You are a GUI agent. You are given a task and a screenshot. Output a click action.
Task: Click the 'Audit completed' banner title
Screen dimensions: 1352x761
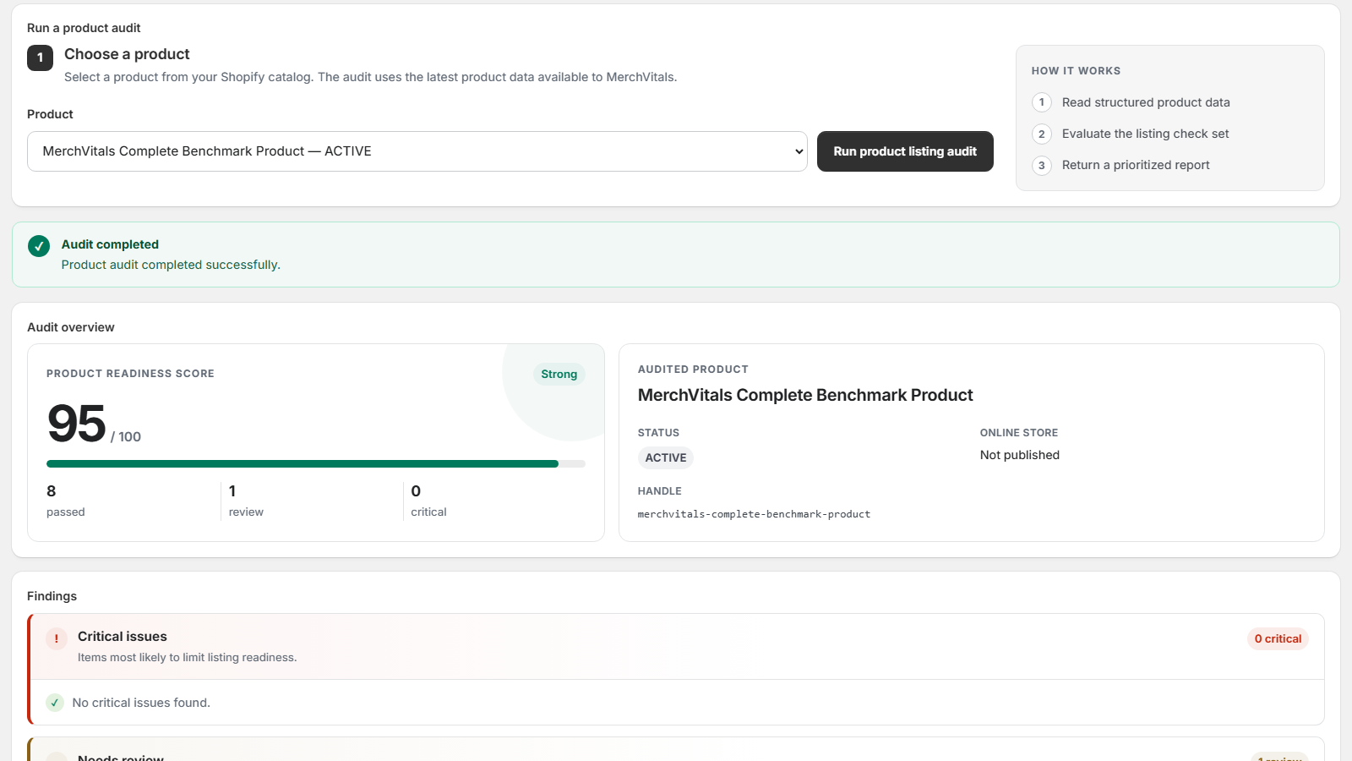tap(110, 244)
